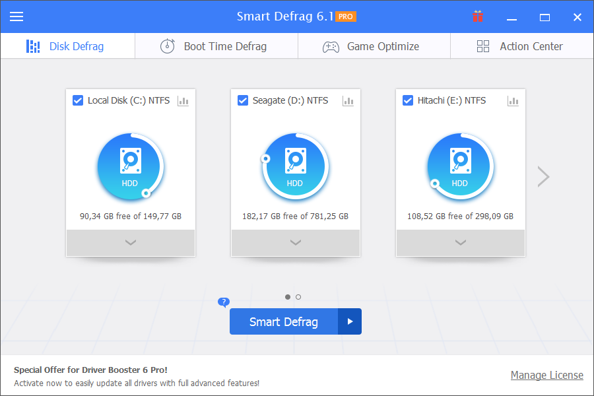The height and width of the screenshot is (396, 594).
Task: Click Hitachi (E:) NTFS label
Action: (x=451, y=100)
